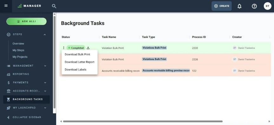Open the notifications bell

[239, 6]
